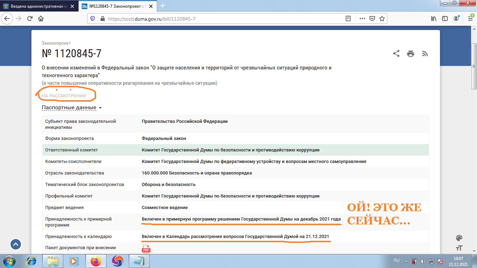The image size is (477, 268).
Task: Open the volume control from the system tray
Action: [423, 260]
